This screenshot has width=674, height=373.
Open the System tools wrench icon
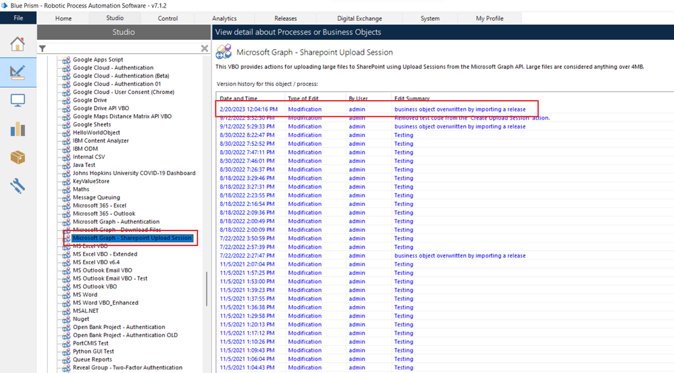click(18, 185)
